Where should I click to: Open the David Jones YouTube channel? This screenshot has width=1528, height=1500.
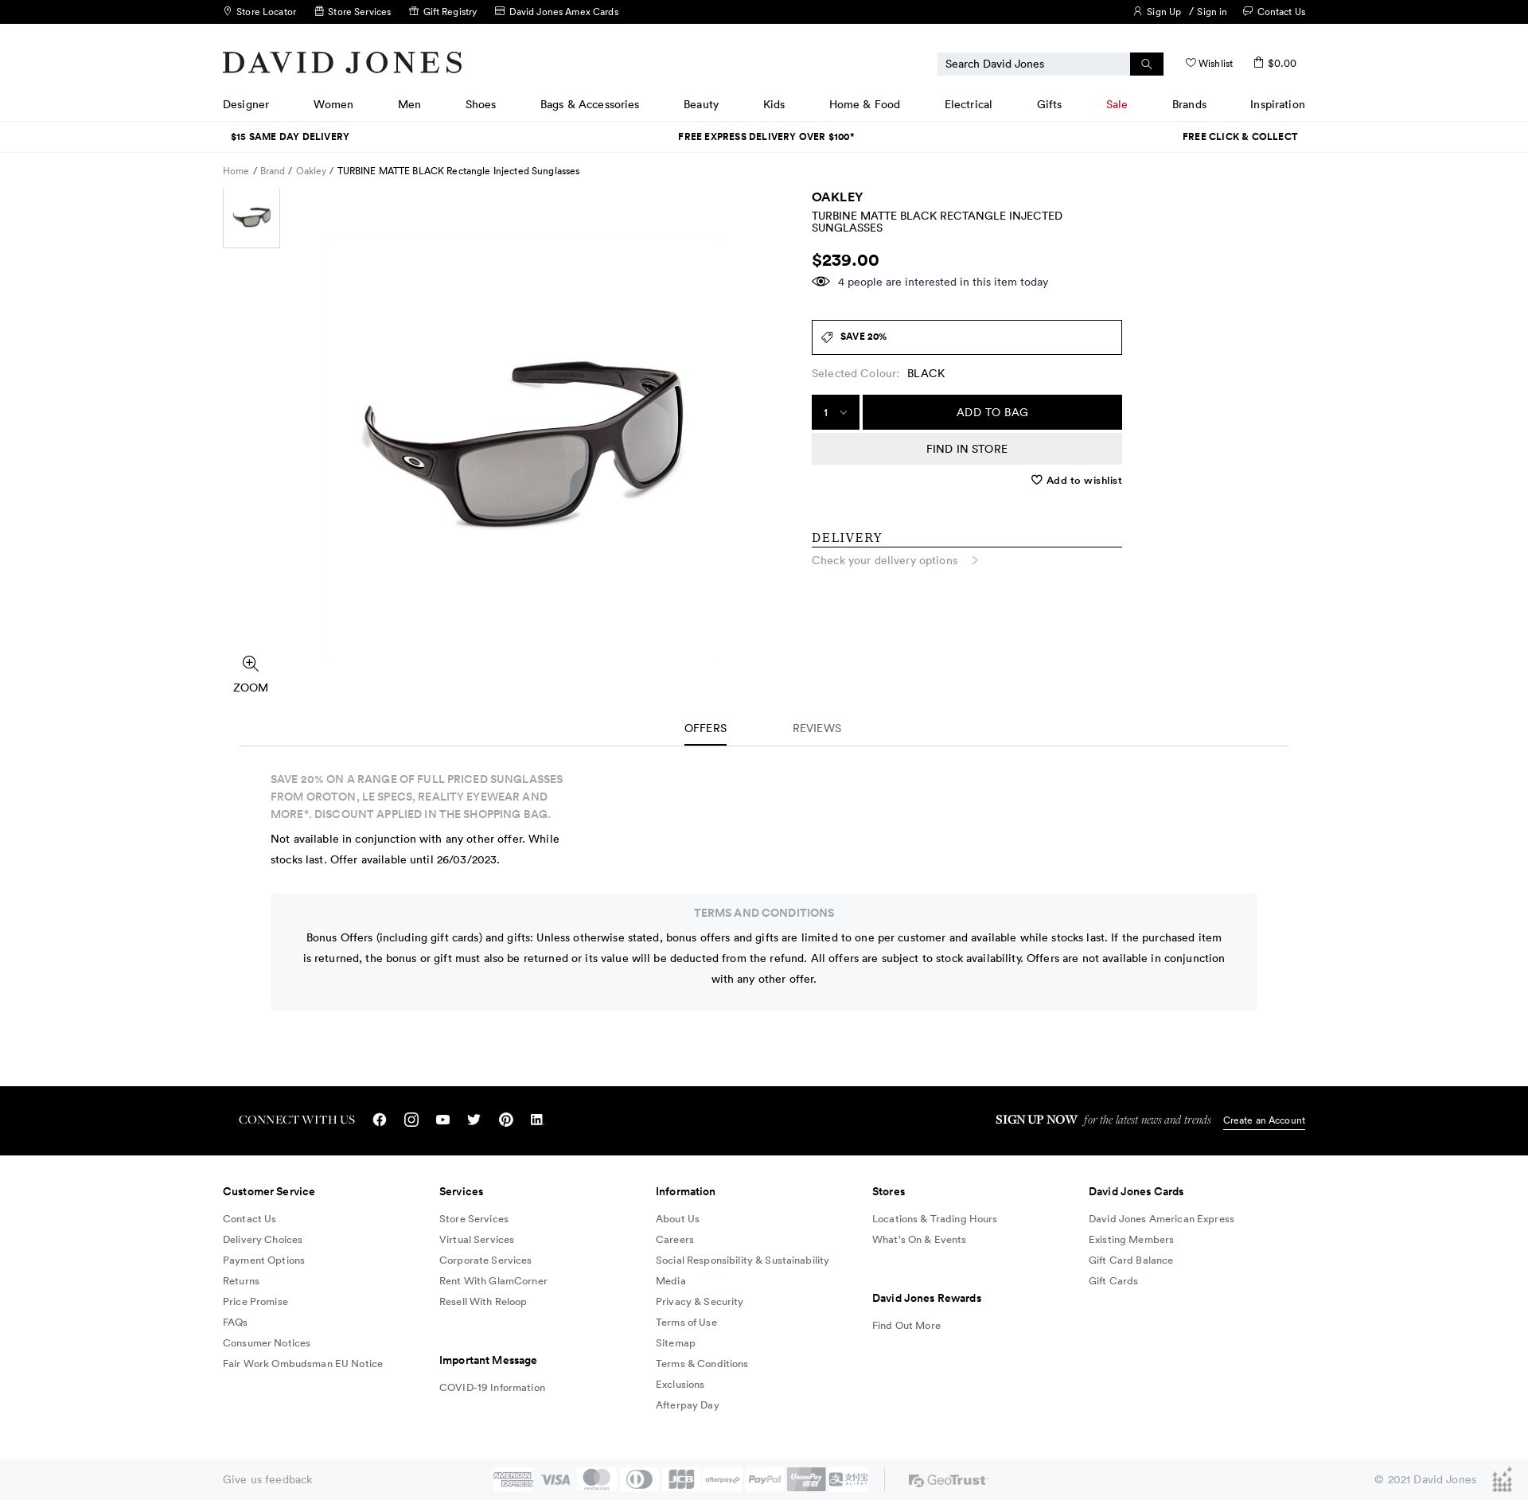(x=443, y=1120)
